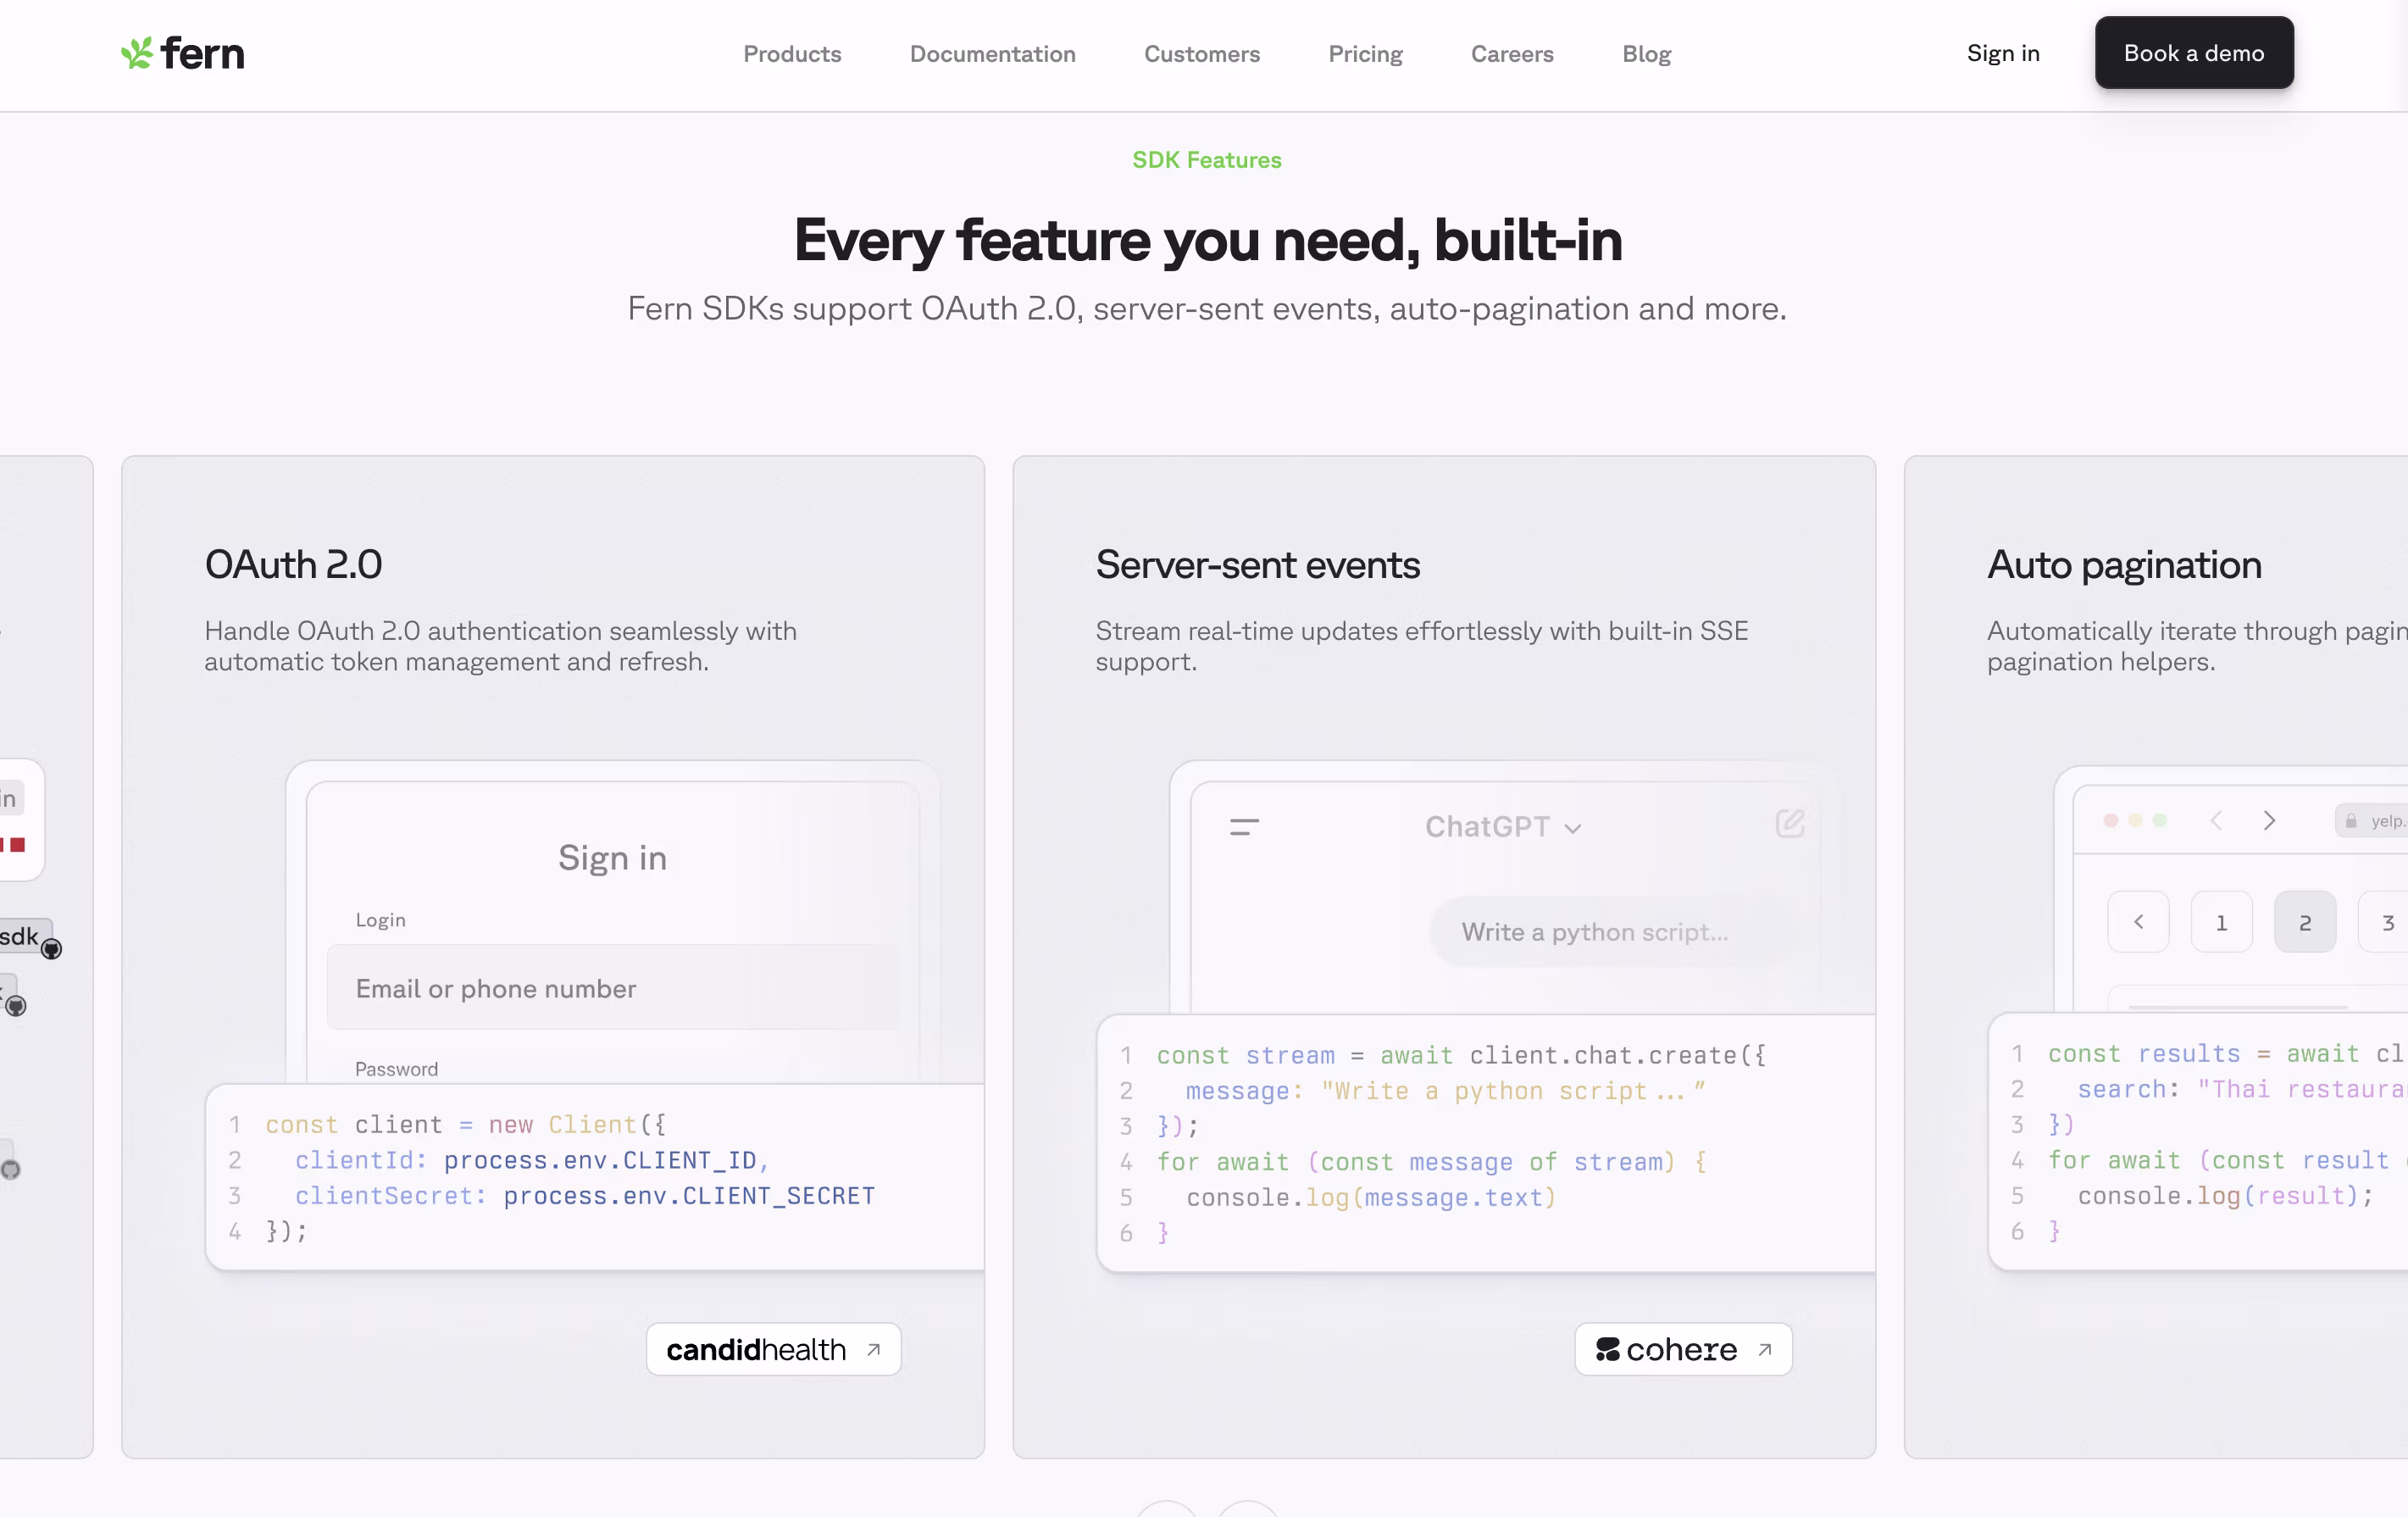Click the ChatGPT hamburger menu icon
This screenshot has height=1517, width=2408.
click(1244, 827)
